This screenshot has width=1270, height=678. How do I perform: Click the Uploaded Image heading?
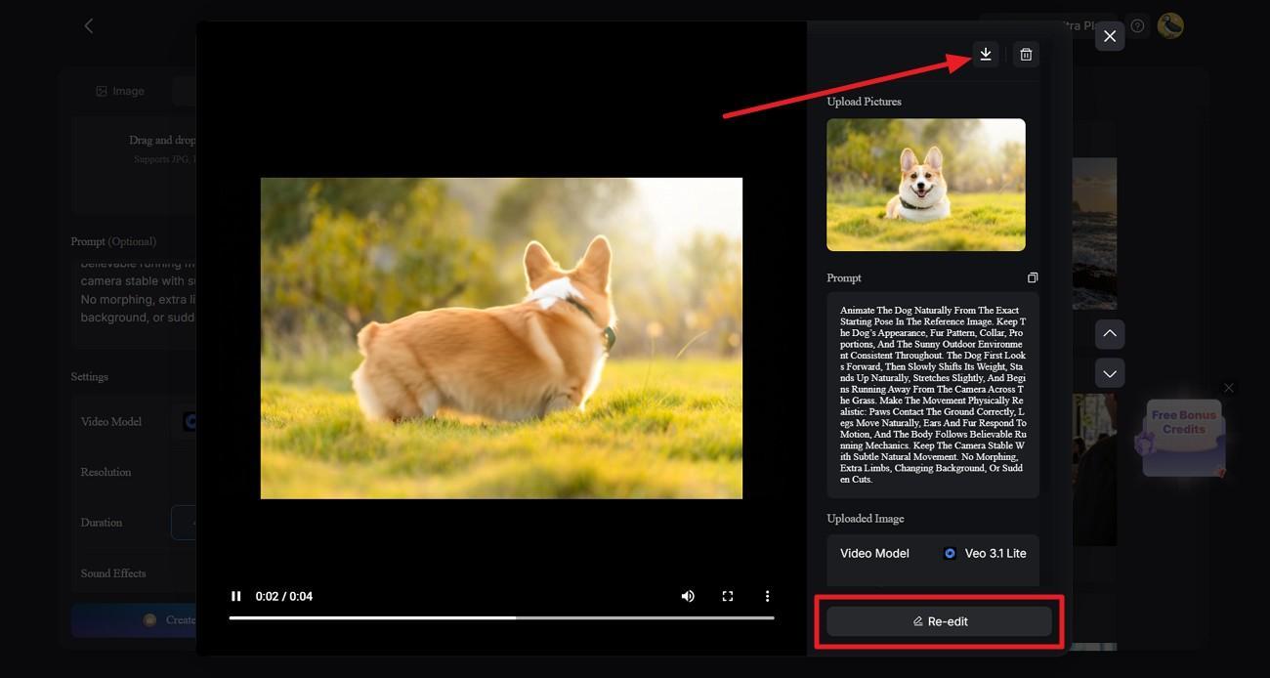click(866, 519)
